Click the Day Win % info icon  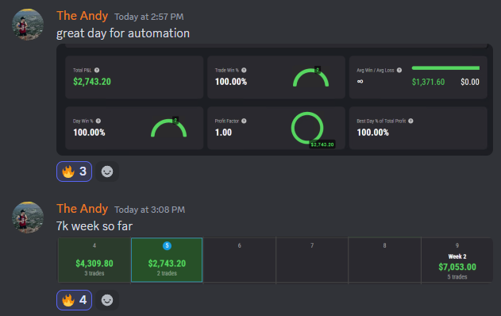point(98,121)
